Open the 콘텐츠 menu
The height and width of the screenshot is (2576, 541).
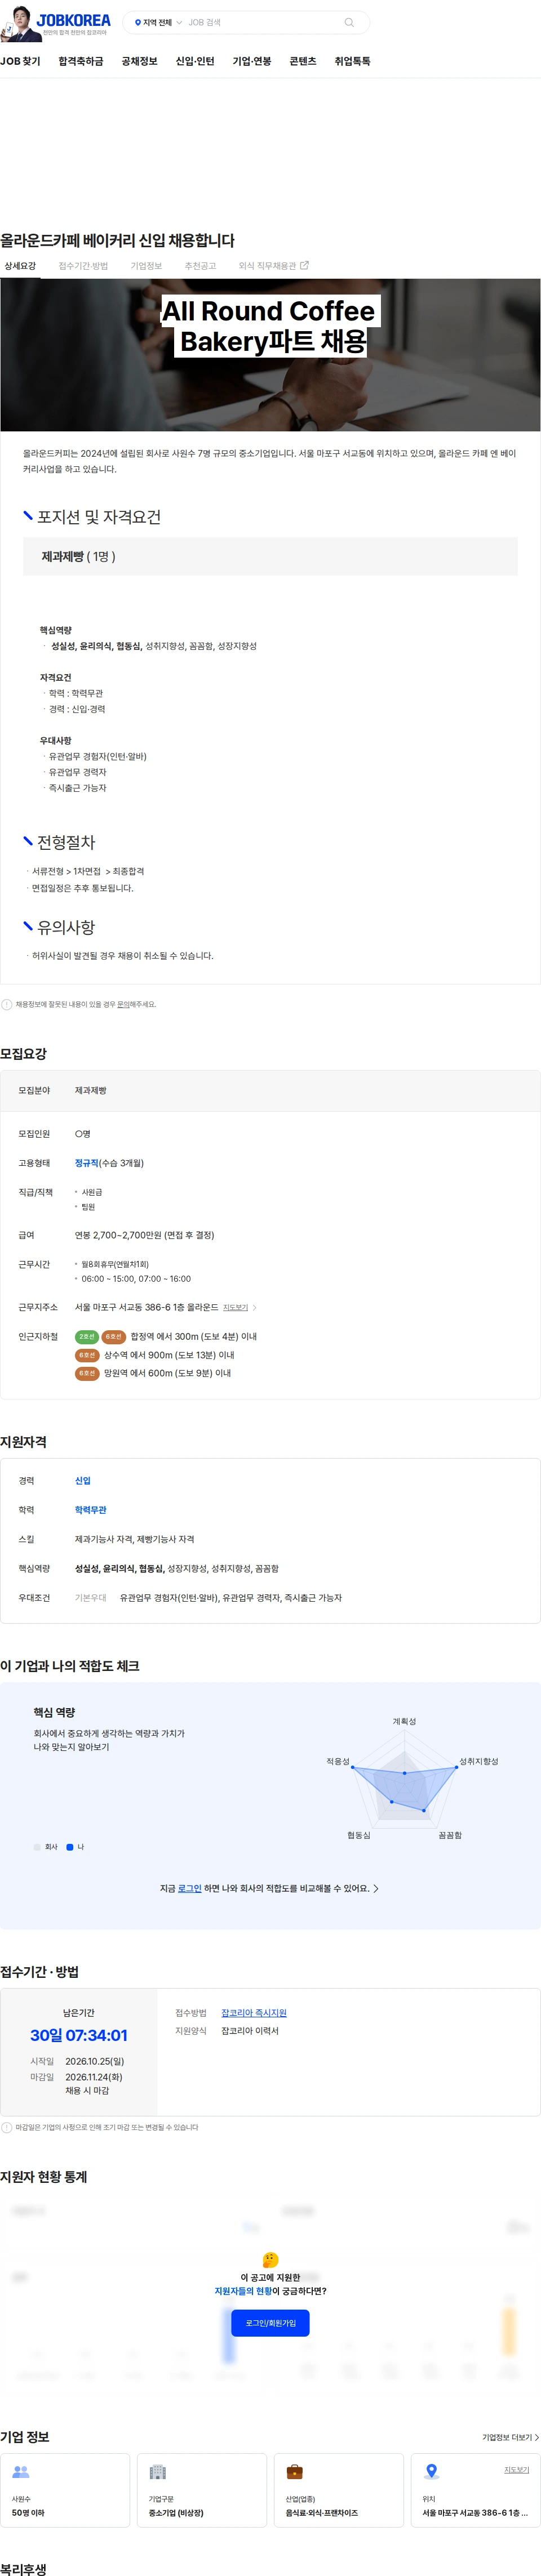coord(303,61)
